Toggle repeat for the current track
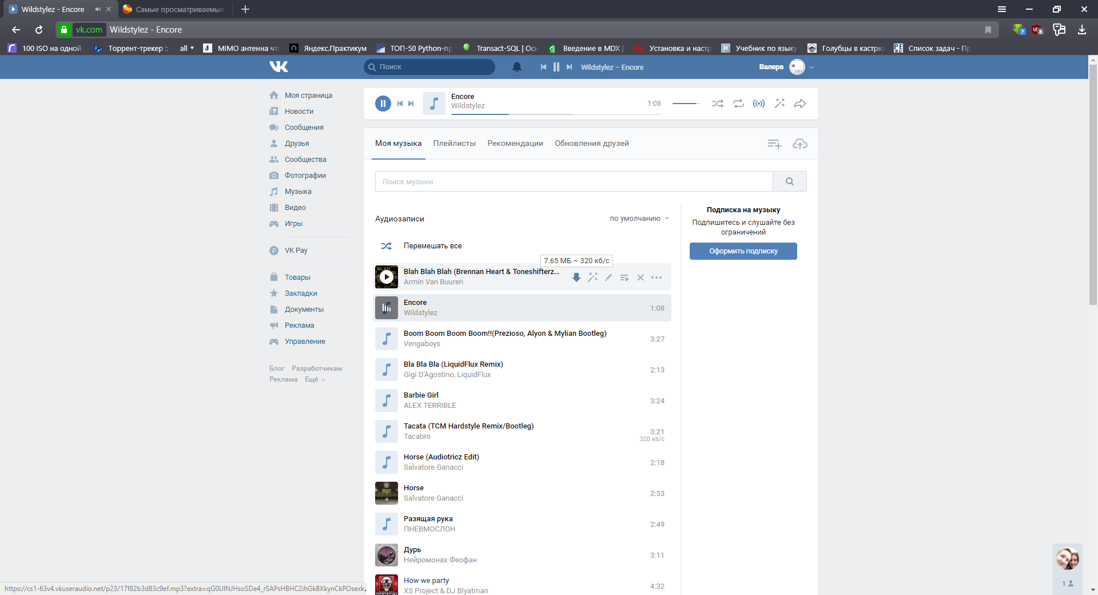 point(738,104)
